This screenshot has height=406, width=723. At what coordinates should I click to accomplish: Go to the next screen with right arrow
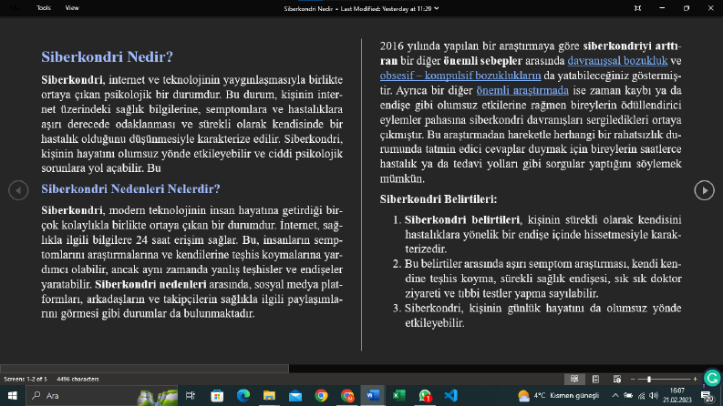point(704,190)
